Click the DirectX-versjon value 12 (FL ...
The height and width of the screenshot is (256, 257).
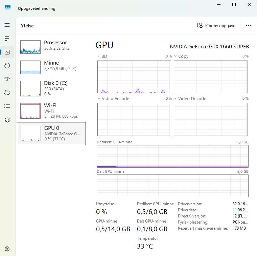[x=240, y=216]
